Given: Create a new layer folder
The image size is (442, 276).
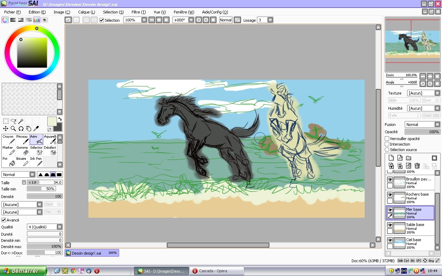Looking at the screenshot, I should pyautogui.click(x=409, y=158).
